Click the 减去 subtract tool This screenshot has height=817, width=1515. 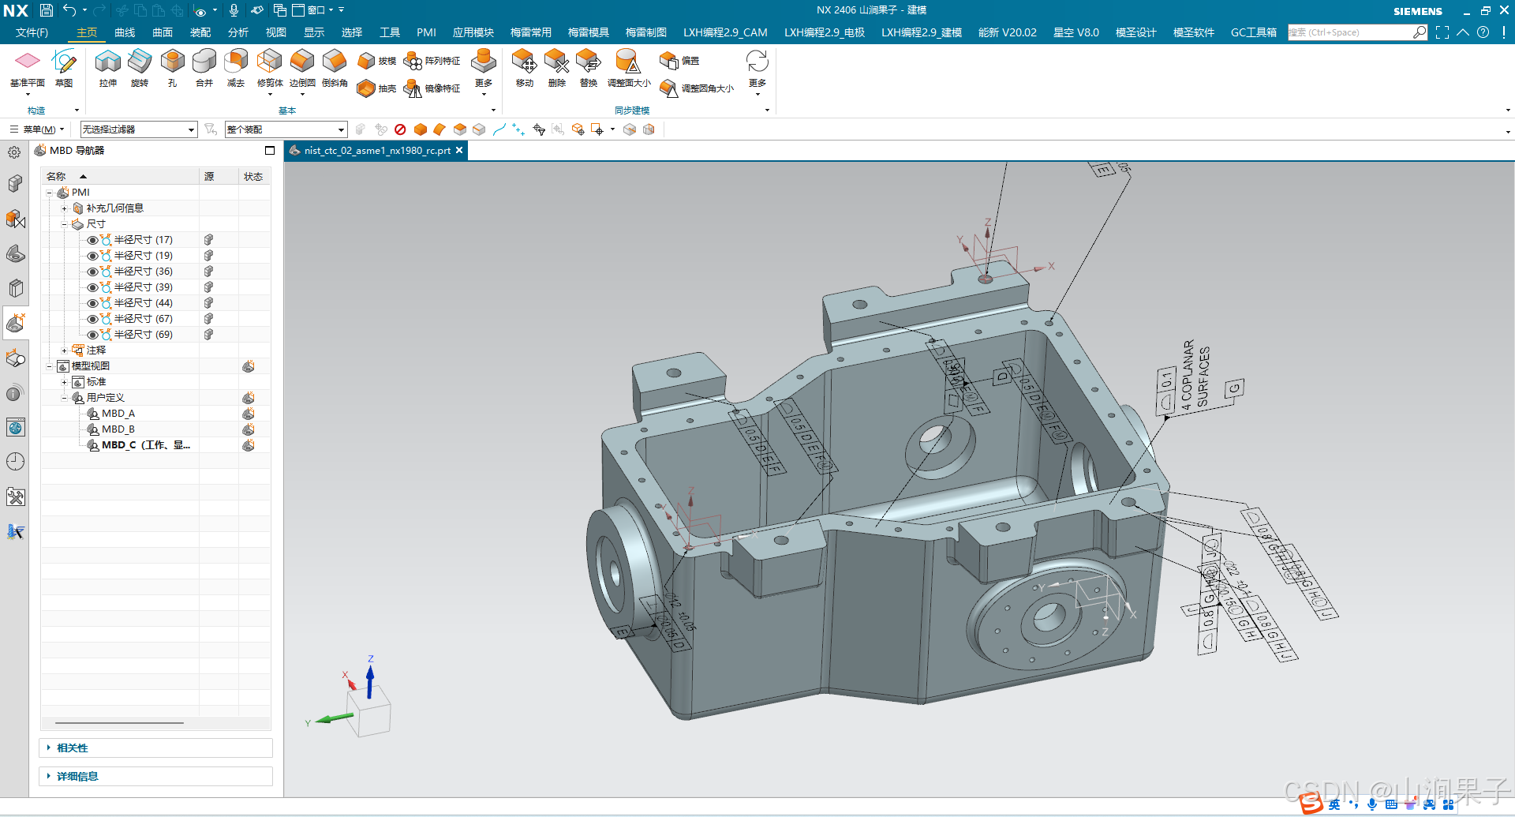236,69
